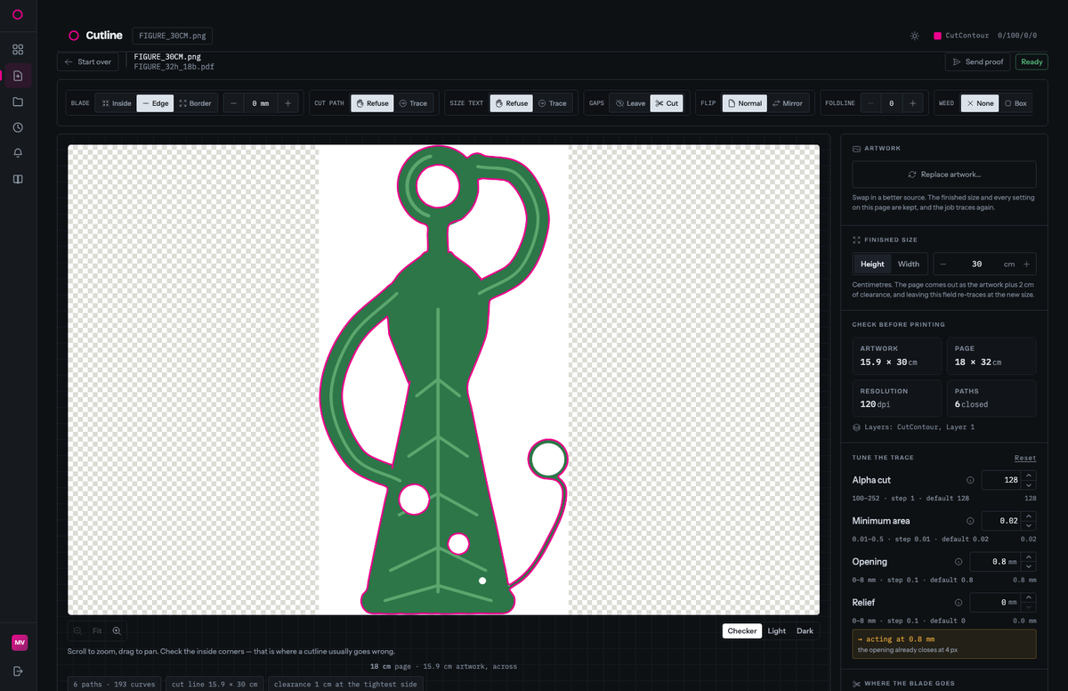1068x691 pixels.
Task: Set size text to Trace
Action: coord(552,103)
